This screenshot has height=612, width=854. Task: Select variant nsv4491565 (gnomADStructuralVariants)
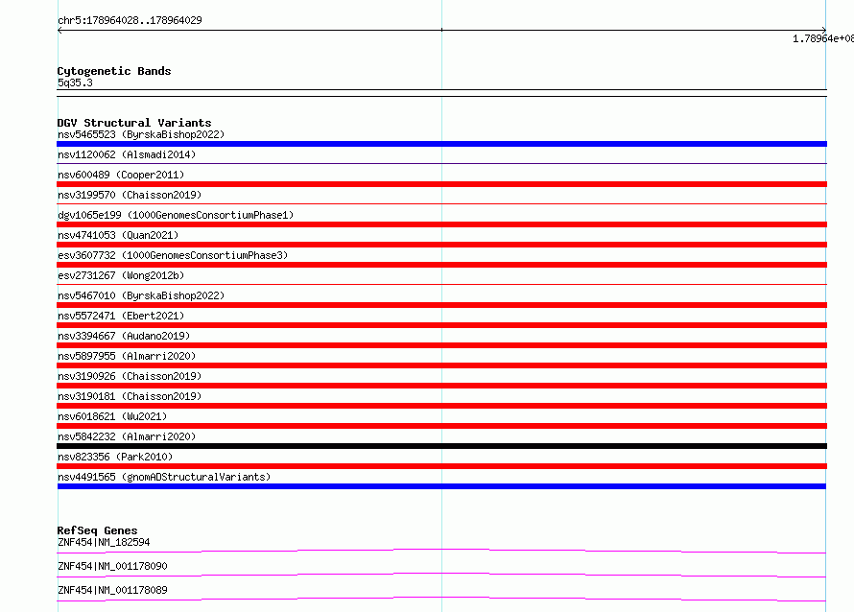tap(164, 477)
